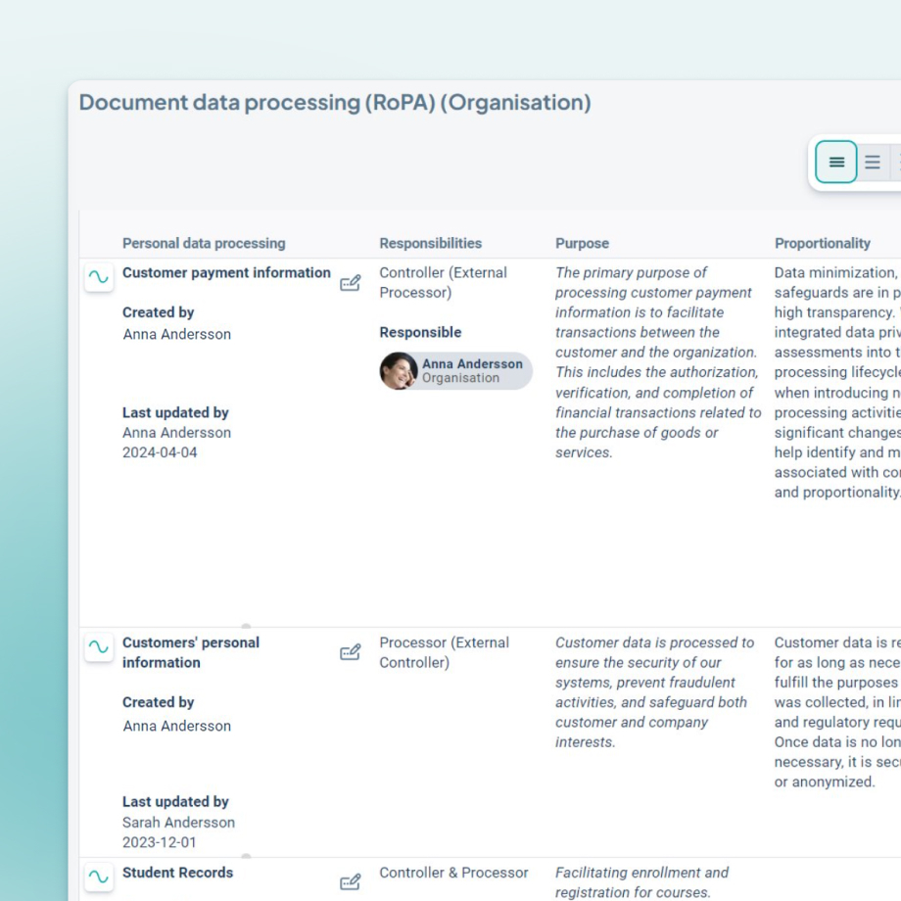The image size is (901, 901).
Task: Click the status wave icon for Customers' personal information
Action: click(99, 646)
